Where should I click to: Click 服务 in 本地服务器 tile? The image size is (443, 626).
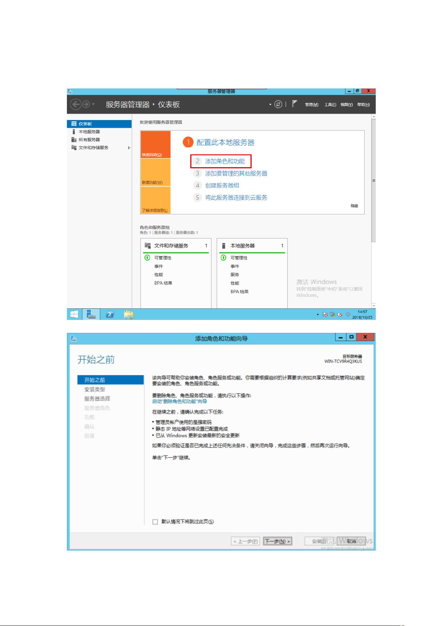(235, 275)
